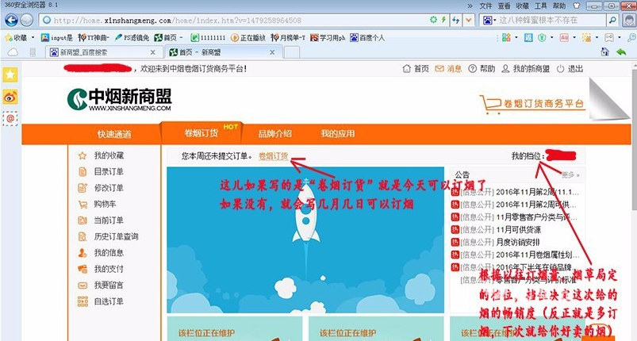Go back with the browser back arrow
The height and width of the screenshot is (341, 637).
11,20
